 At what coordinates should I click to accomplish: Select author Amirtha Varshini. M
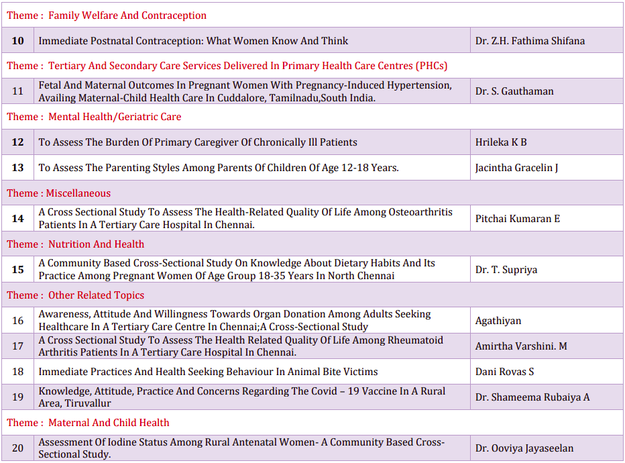(521, 346)
